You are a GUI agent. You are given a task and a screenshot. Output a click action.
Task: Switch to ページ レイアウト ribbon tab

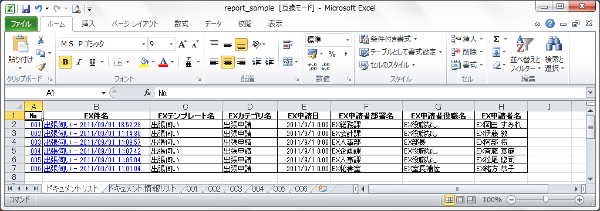(134, 23)
